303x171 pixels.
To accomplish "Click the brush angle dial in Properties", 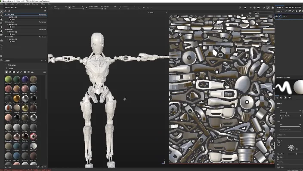I will click(291, 148).
